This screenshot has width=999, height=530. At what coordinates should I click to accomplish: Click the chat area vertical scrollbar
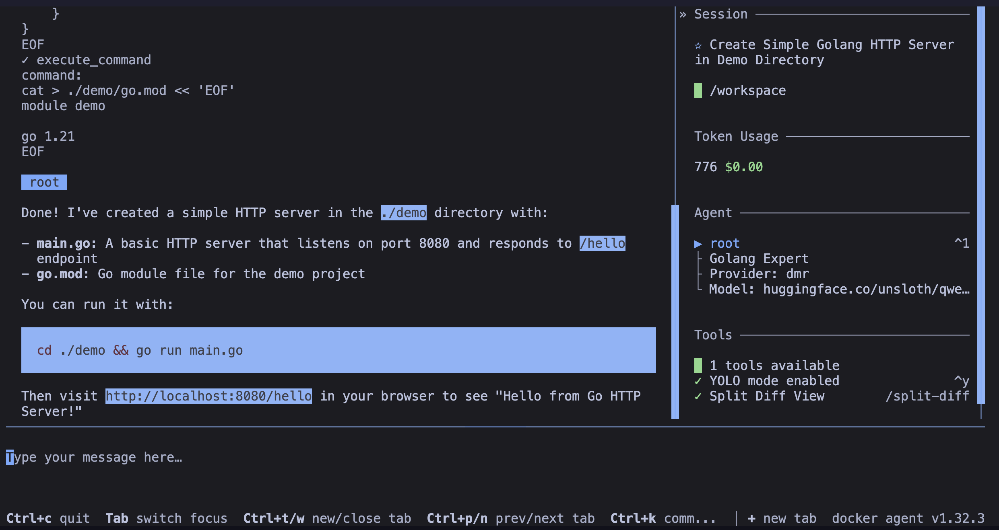coord(675,312)
